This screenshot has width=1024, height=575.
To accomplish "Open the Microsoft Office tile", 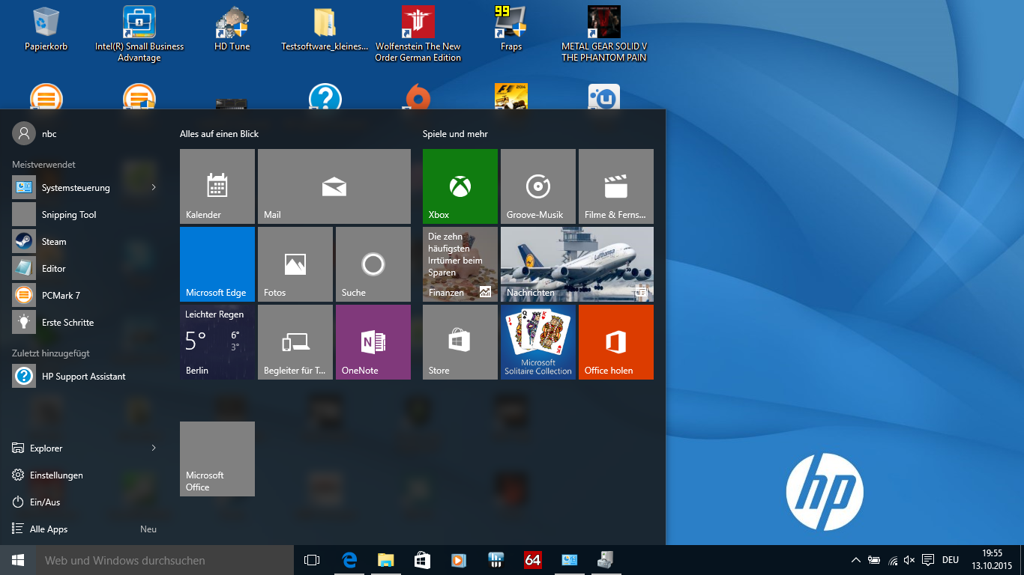I will (x=217, y=459).
